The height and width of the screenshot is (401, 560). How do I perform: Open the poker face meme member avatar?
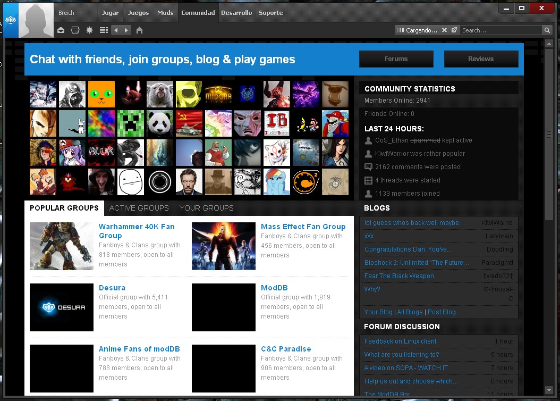click(131, 182)
